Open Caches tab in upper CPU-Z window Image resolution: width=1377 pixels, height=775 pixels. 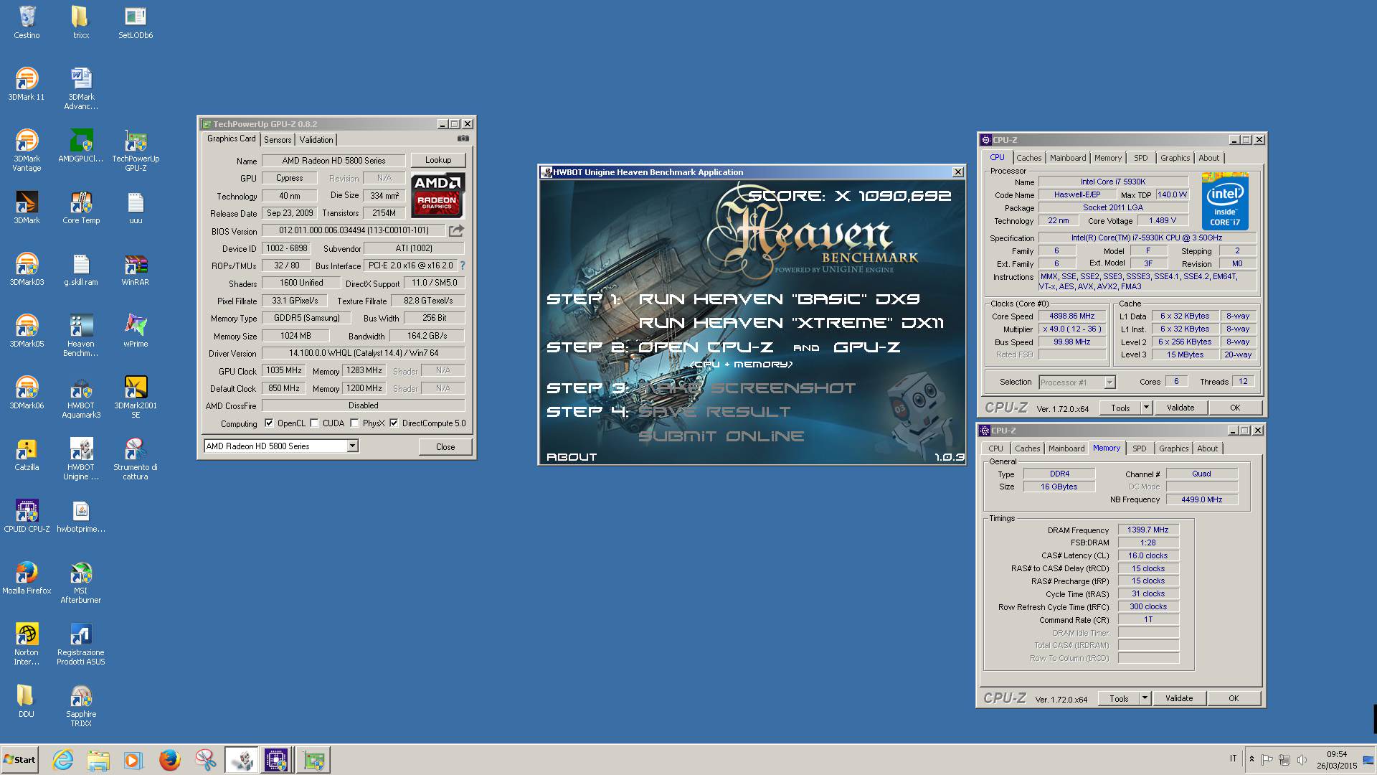tap(1028, 158)
